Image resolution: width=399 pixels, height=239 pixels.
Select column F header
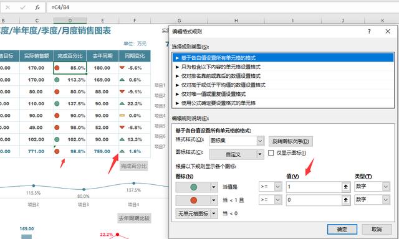(135, 21)
